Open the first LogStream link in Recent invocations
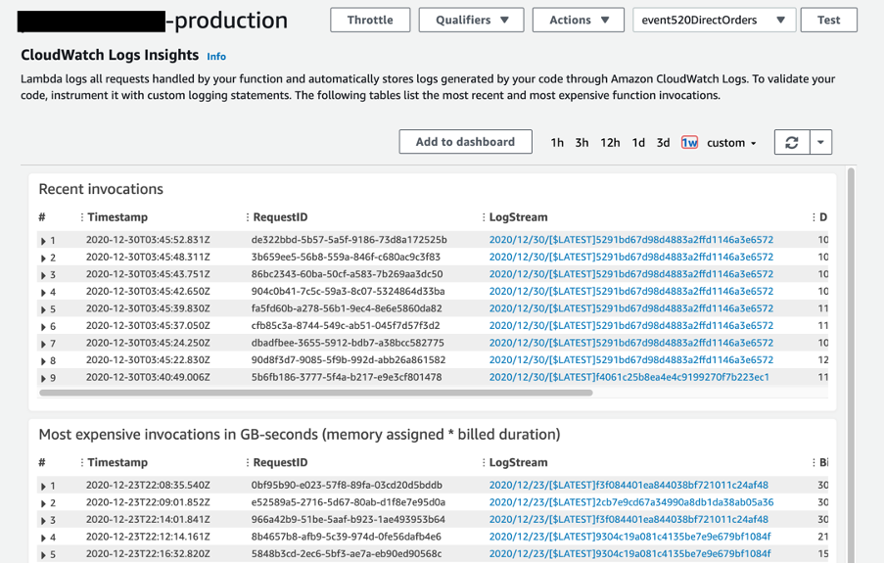The width and height of the screenshot is (885, 564). (x=630, y=240)
